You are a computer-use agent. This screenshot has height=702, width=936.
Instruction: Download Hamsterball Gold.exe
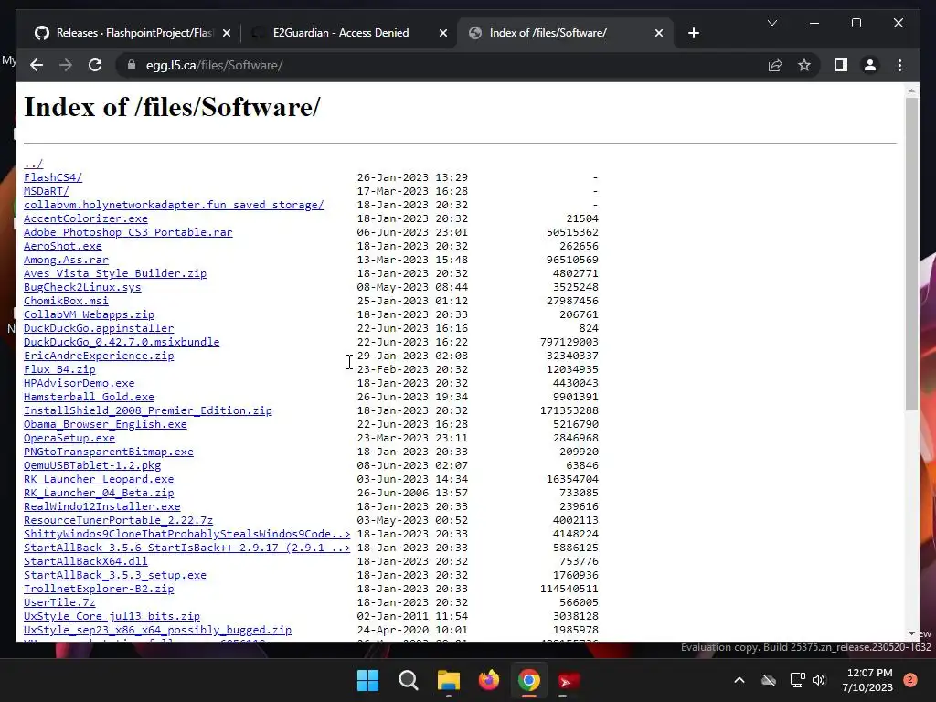coord(89,397)
